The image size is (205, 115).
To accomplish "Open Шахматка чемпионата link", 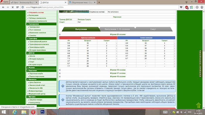I will [38, 21].
